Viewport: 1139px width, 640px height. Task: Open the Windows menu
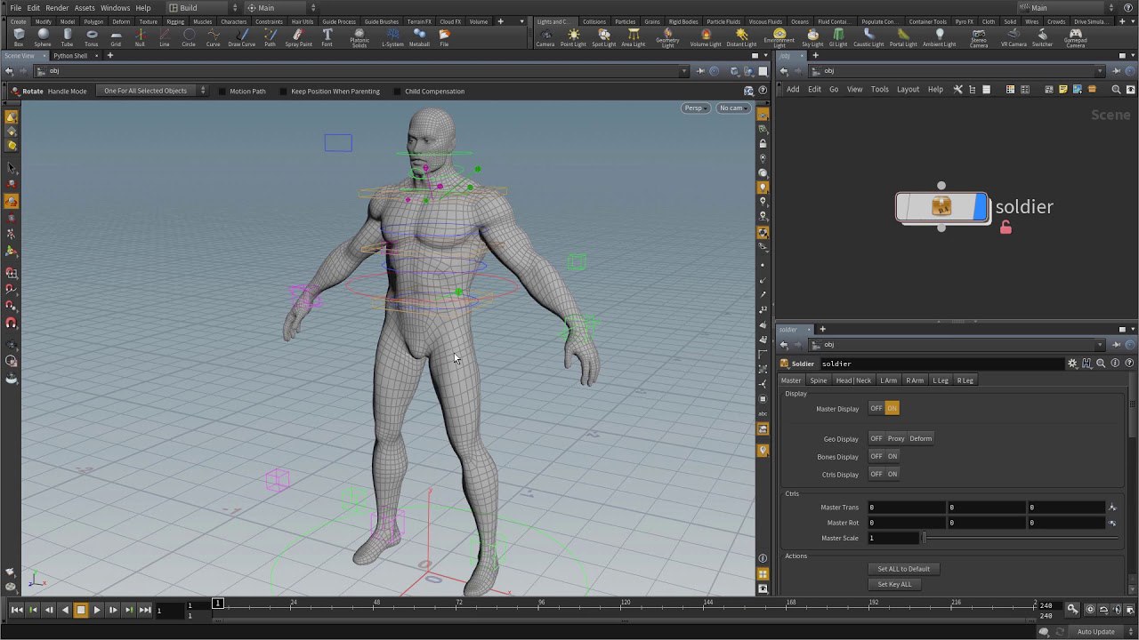coord(115,8)
